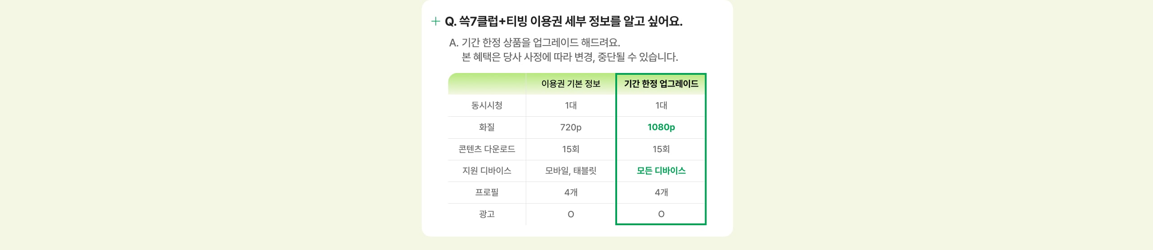Click the '4개' cell in basic info column
This screenshot has height=250, width=1153.
[571, 192]
